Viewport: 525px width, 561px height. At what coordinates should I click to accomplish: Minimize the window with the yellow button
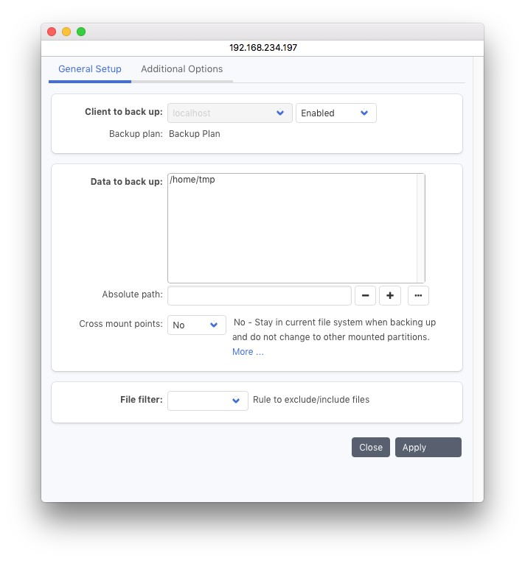point(66,32)
